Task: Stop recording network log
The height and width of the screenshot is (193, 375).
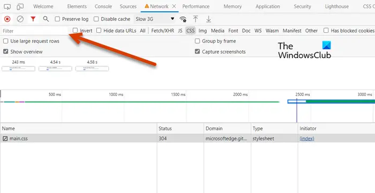Action: [7, 19]
